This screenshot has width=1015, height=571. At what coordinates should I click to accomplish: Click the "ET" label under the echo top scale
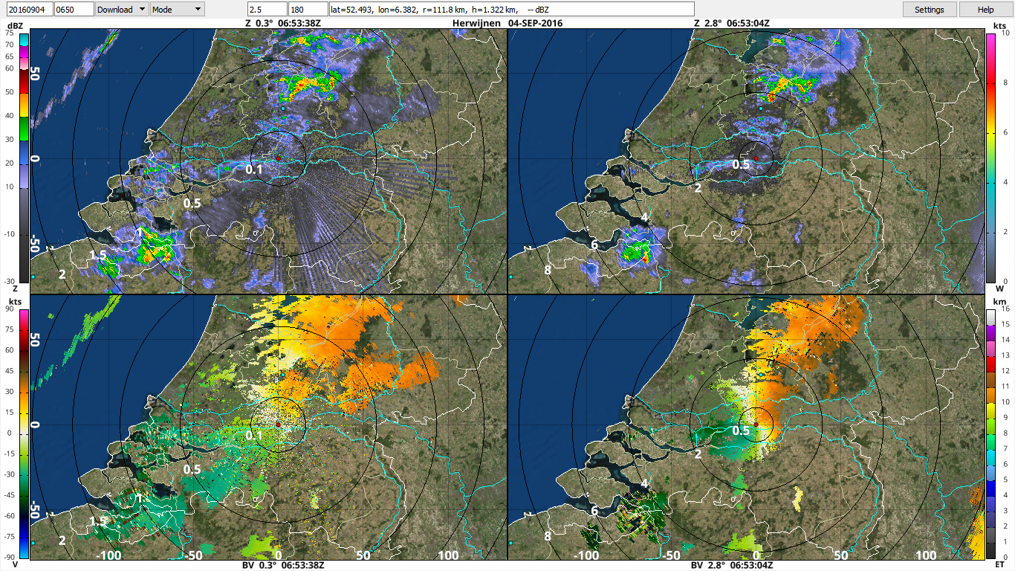click(999, 564)
